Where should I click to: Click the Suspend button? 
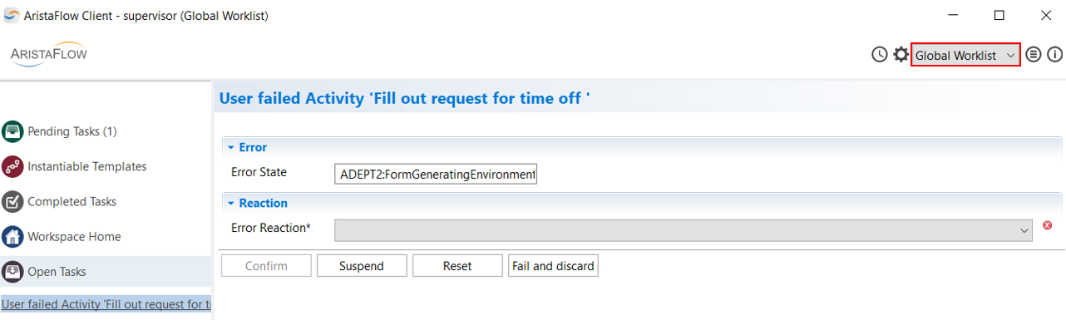click(362, 266)
